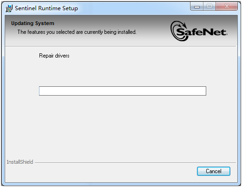Viewport: 242px width, 187px height.
Task: Close the Sentinel Runtime Setup dialog
Action: [x=227, y=6]
